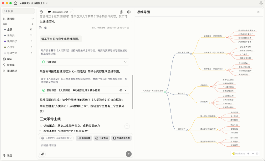Copy the assistant message with the copy icon
This screenshot has width=265, height=161.
click(x=41, y=28)
